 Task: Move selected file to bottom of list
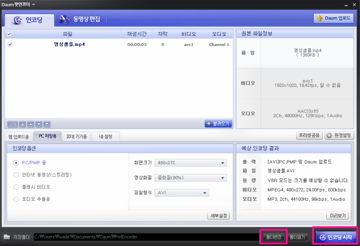pyautogui.click(x=47, y=124)
